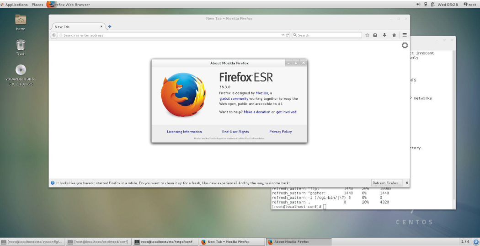Click the 1 / 4 workspace switcher

[x=465, y=242]
